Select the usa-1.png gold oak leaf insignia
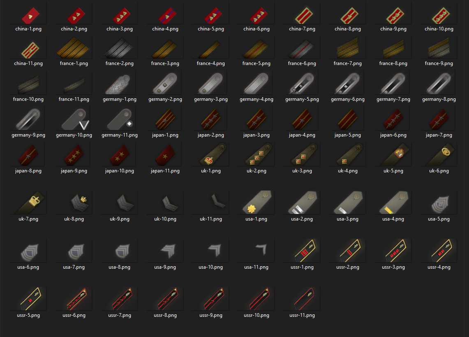Viewport: 469px width, 337px height. coord(258,202)
